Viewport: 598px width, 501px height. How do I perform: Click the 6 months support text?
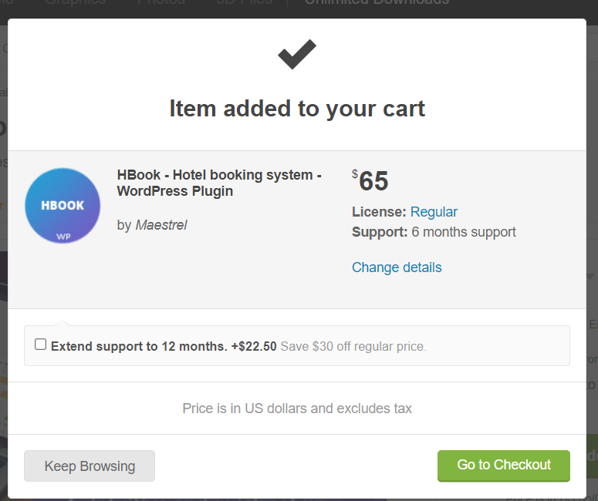(464, 232)
